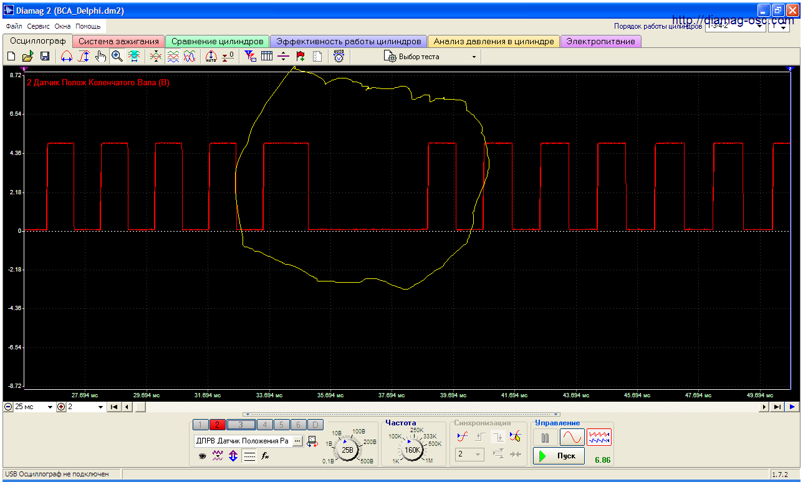Click the fx function icon
Viewport: 803px width, 482px height.
[265, 456]
